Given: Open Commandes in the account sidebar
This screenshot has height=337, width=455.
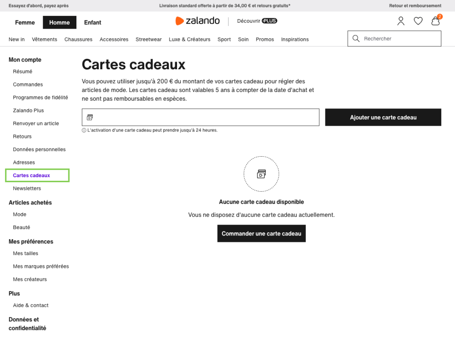Looking at the screenshot, I should point(28,85).
